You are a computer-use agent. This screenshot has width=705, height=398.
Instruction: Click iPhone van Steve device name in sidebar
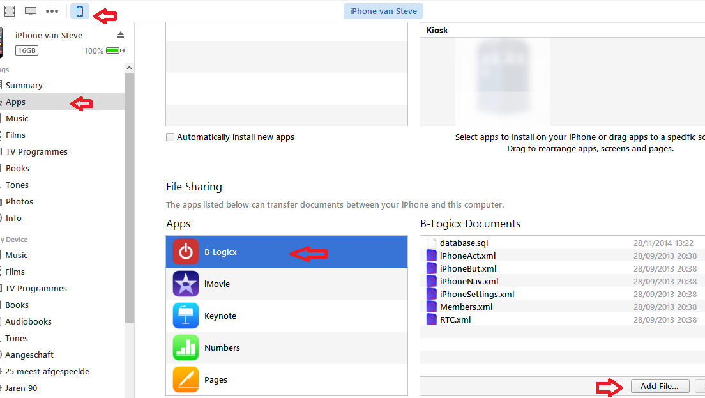click(x=49, y=35)
